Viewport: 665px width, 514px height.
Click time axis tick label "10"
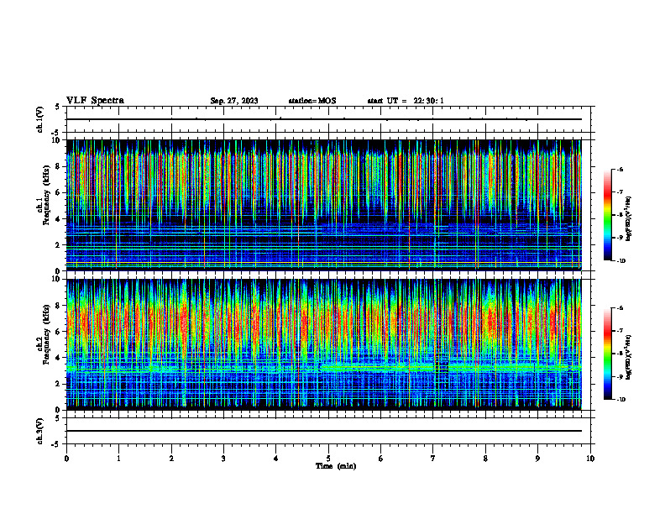pyautogui.click(x=590, y=459)
